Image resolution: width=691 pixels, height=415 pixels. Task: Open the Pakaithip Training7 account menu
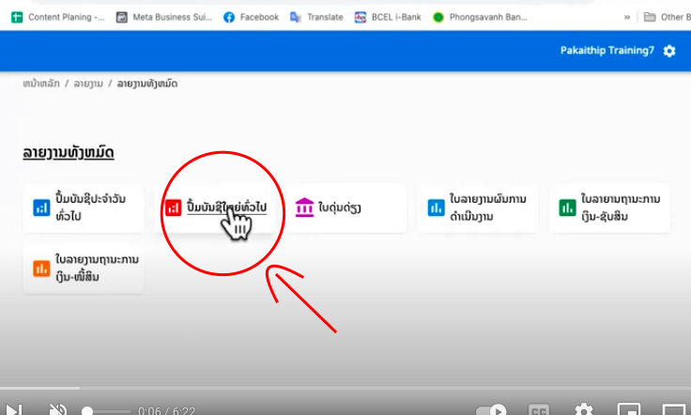point(607,51)
